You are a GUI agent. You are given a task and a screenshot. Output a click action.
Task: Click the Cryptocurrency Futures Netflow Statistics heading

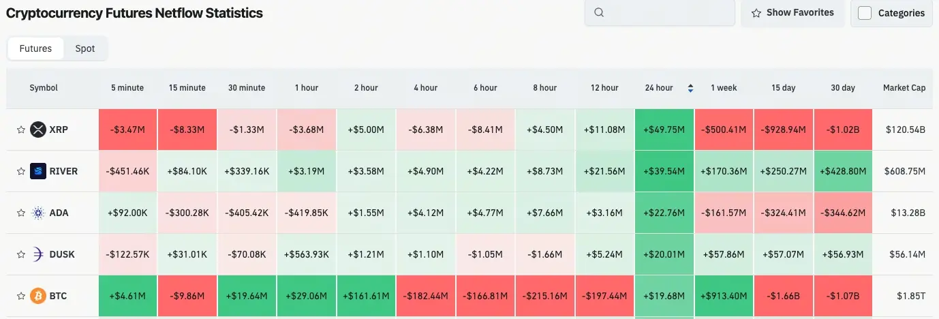pyautogui.click(x=134, y=13)
